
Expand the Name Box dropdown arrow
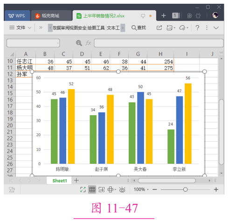[x=58, y=43]
